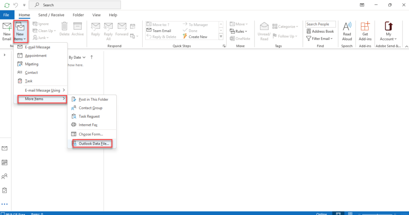Switch to Tasks view icon

tap(4, 190)
